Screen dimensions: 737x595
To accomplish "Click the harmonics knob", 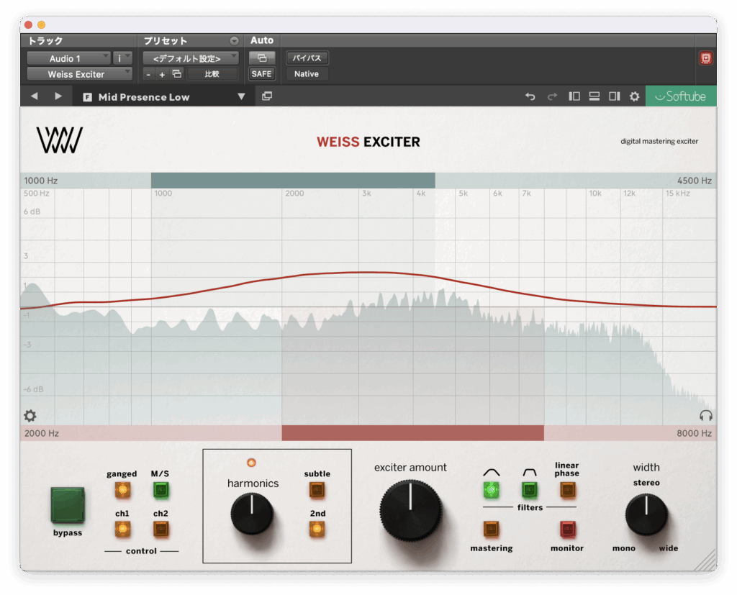I will pyautogui.click(x=252, y=513).
